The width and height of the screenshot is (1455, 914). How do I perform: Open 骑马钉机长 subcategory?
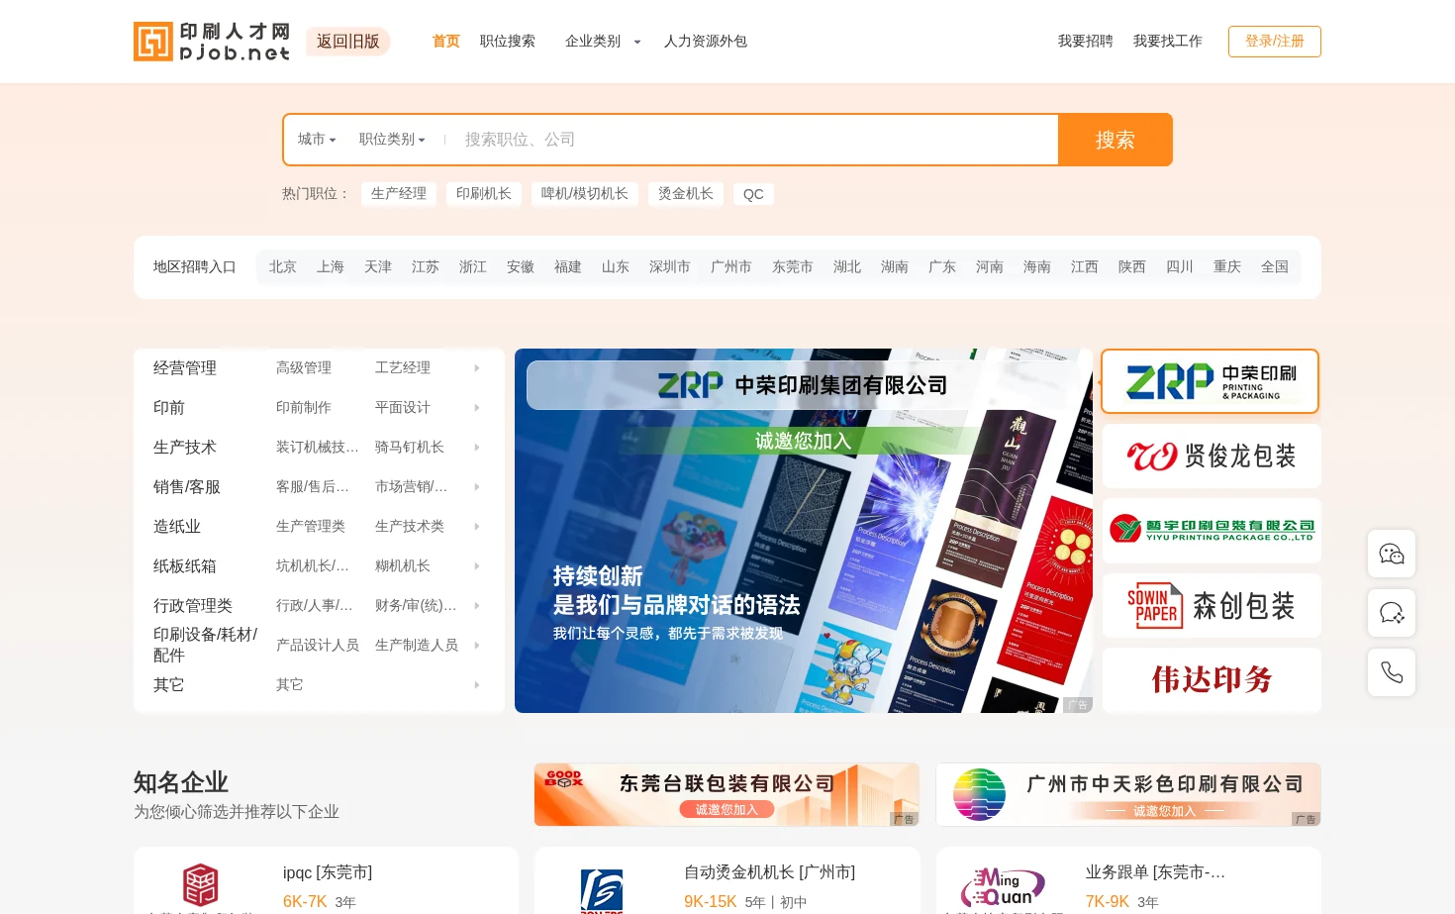pyautogui.click(x=410, y=448)
